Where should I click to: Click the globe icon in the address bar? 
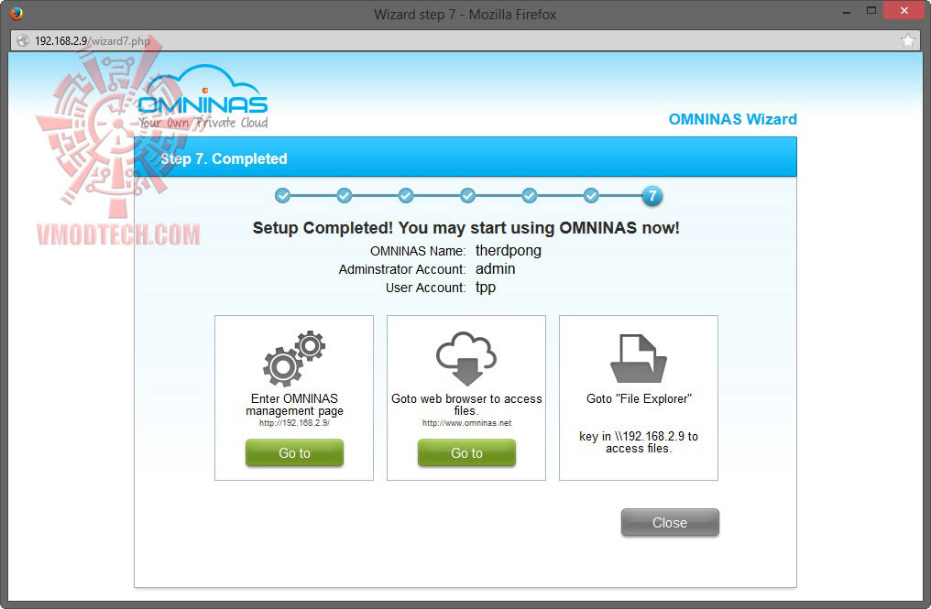[23, 40]
